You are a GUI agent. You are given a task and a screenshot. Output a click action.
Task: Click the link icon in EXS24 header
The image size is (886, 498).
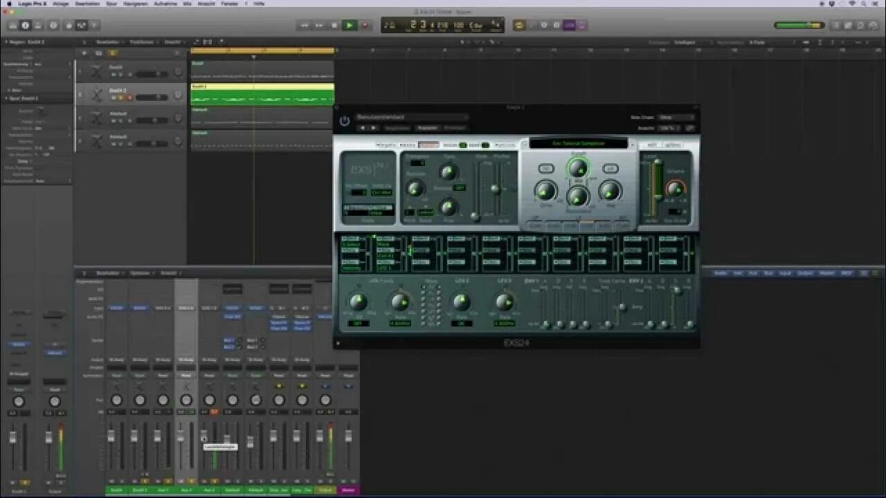point(689,128)
